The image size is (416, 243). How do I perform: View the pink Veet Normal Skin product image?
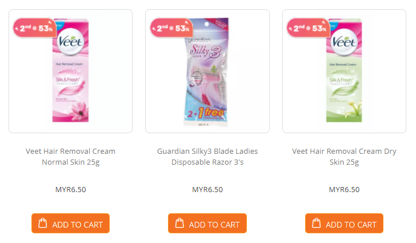coord(71,70)
